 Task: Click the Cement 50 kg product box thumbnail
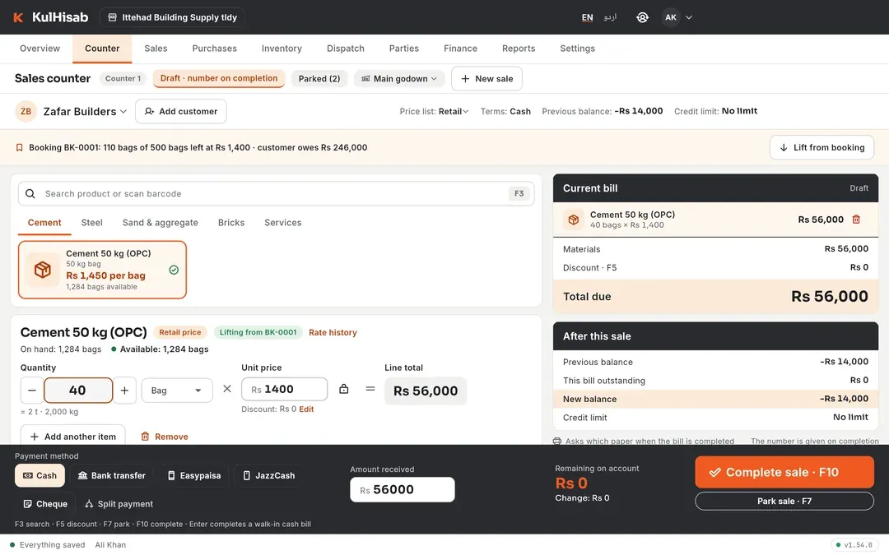tap(43, 270)
